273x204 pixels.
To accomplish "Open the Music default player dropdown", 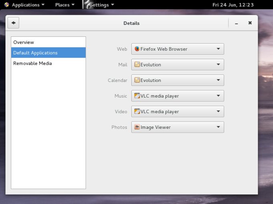I will click(x=177, y=96).
